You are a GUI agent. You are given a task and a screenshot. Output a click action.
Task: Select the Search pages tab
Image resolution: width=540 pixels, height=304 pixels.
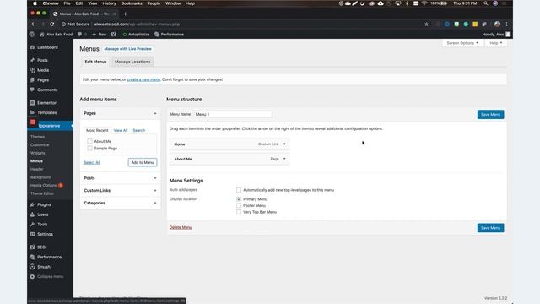[138, 130]
